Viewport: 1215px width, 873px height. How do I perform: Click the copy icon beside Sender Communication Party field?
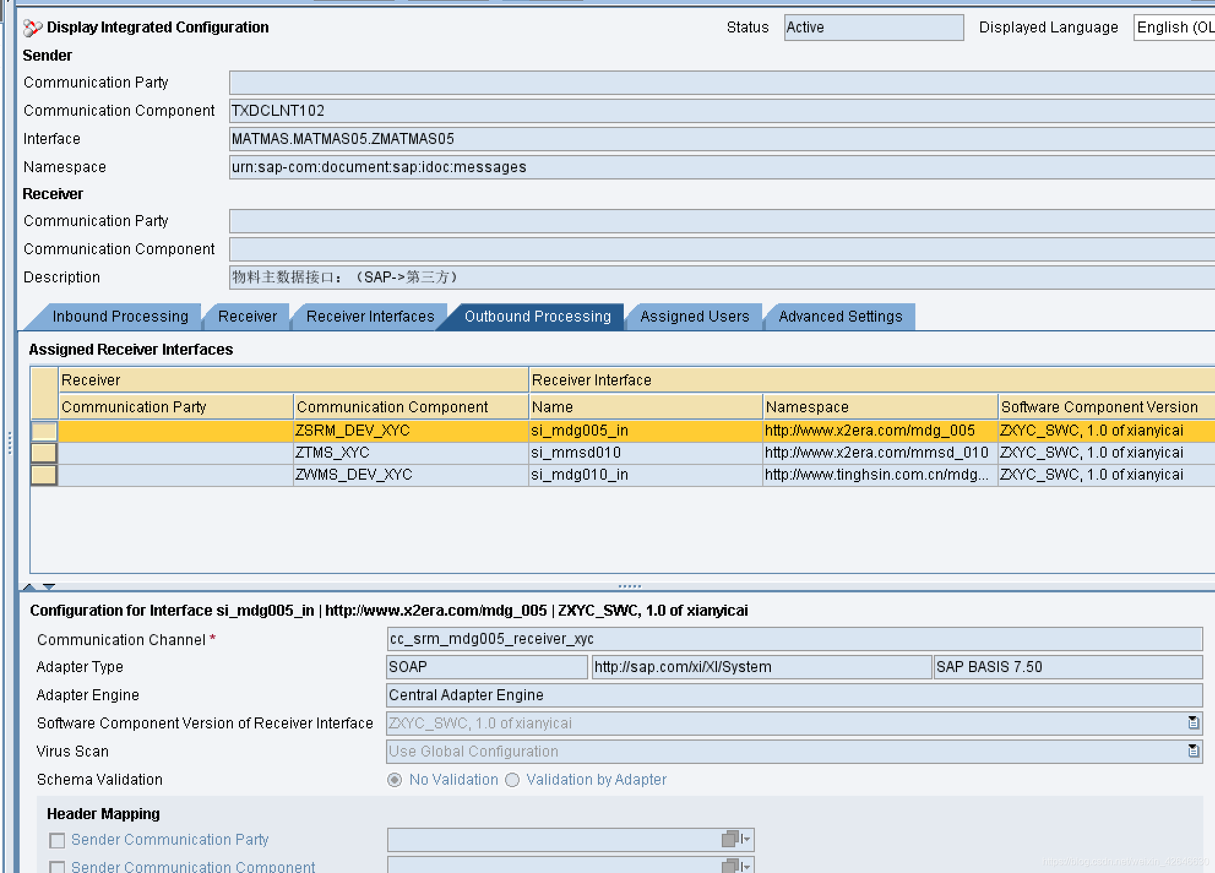click(729, 840)
